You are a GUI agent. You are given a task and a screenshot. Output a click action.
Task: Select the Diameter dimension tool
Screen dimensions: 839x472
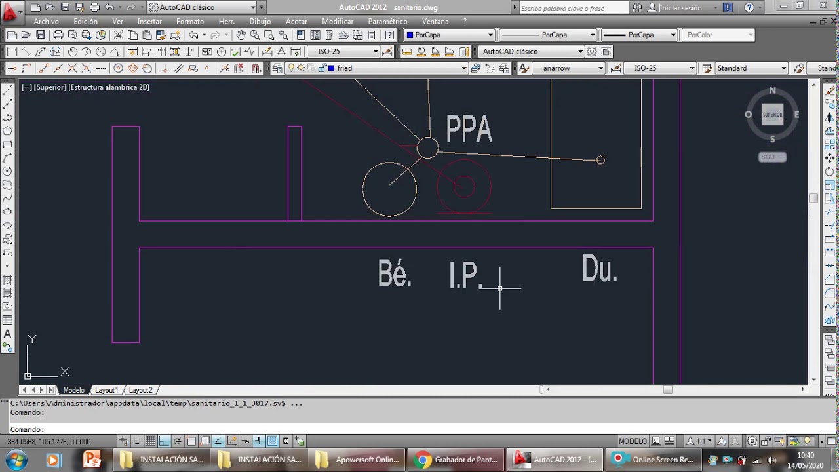click(101, 51)
